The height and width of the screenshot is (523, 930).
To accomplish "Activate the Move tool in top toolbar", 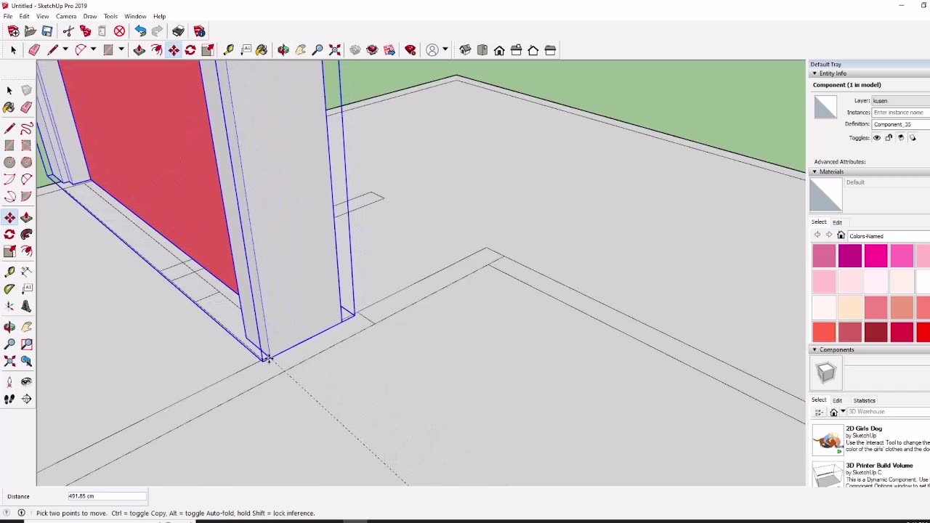I will pyautogui.click(x=174, y=50).
